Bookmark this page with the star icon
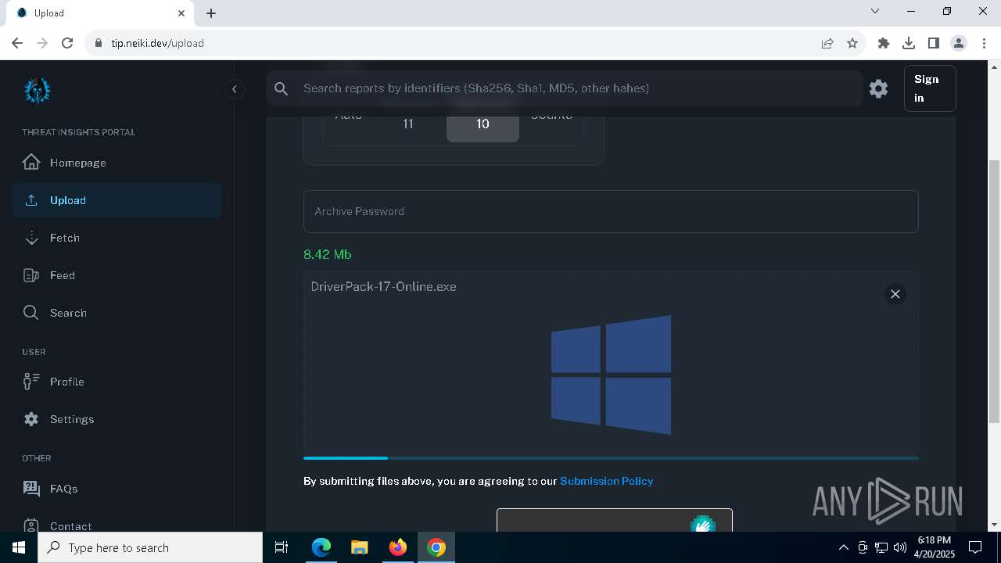1001x563 pixels. click(x=852, y=43)
